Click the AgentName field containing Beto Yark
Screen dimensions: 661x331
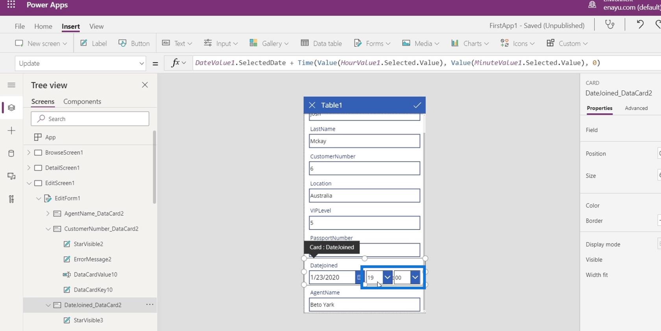pos(364,305)
